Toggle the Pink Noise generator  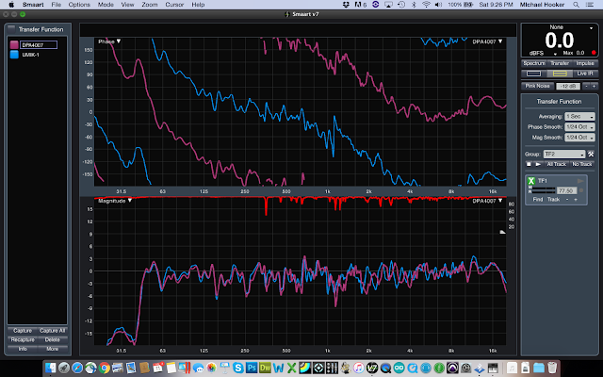point(537,86)
